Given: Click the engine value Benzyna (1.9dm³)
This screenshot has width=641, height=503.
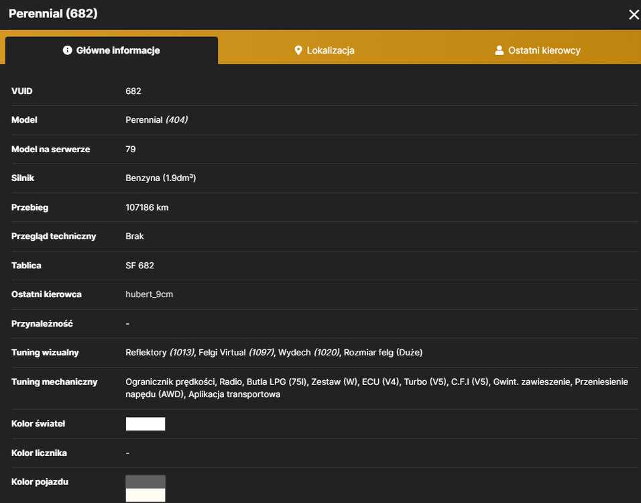Looking at the screenshot, I should [161, 178].
